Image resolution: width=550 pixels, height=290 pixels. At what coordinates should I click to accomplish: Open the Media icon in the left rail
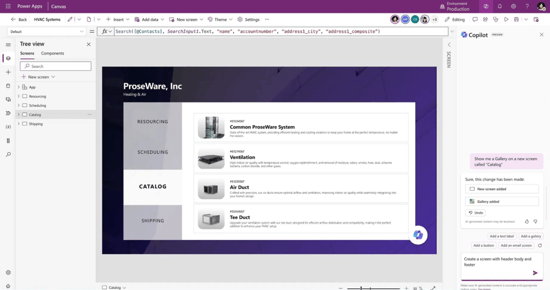(x=8, y=100)
